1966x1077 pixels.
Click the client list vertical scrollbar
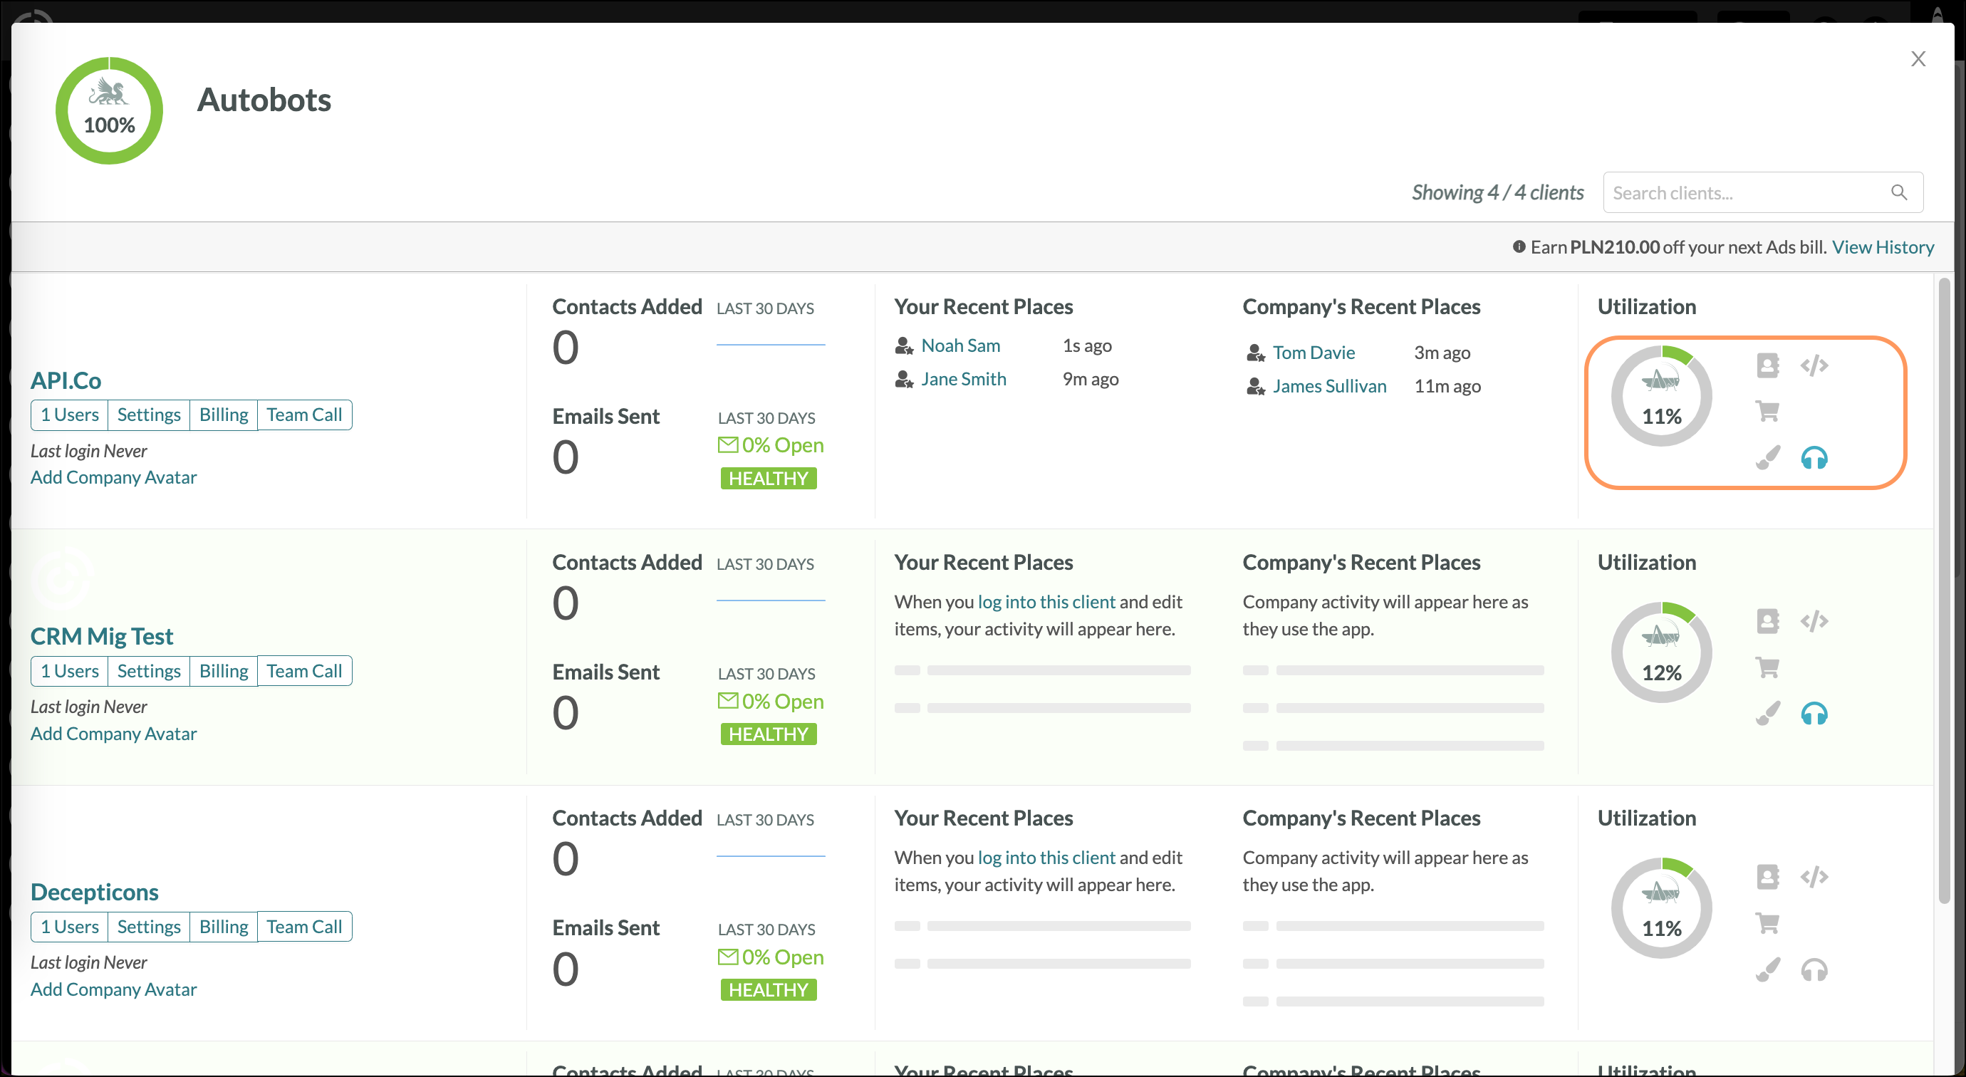pyautogui.click(x=1944, y=591)
